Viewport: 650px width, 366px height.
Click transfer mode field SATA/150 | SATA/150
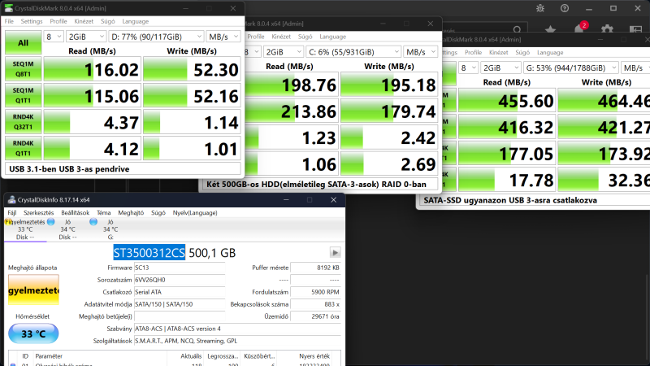point(180,304)
